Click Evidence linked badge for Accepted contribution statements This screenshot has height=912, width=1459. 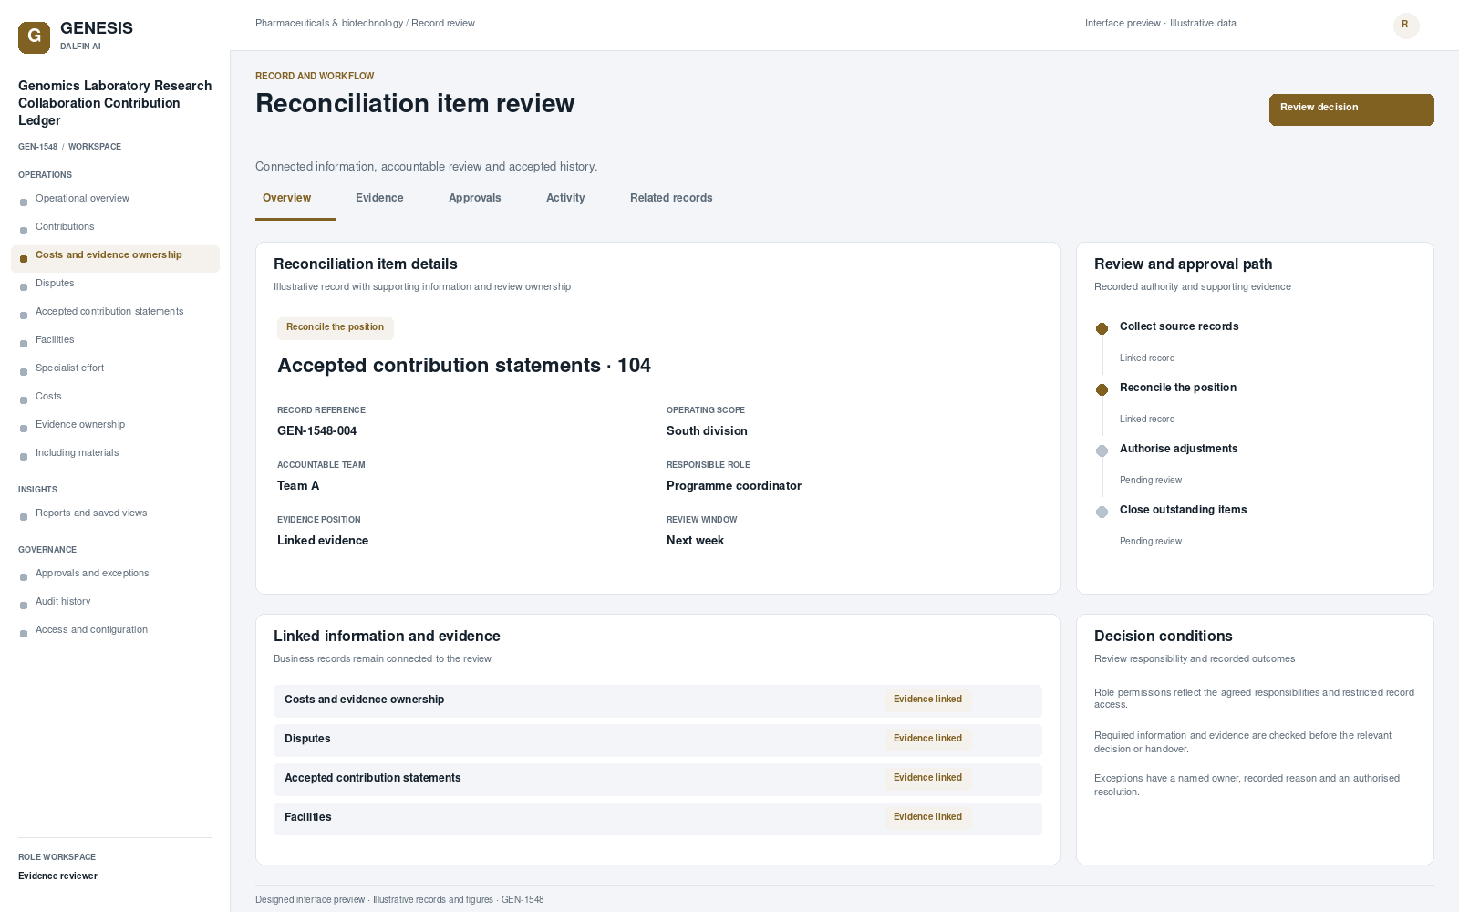point(927,778)
